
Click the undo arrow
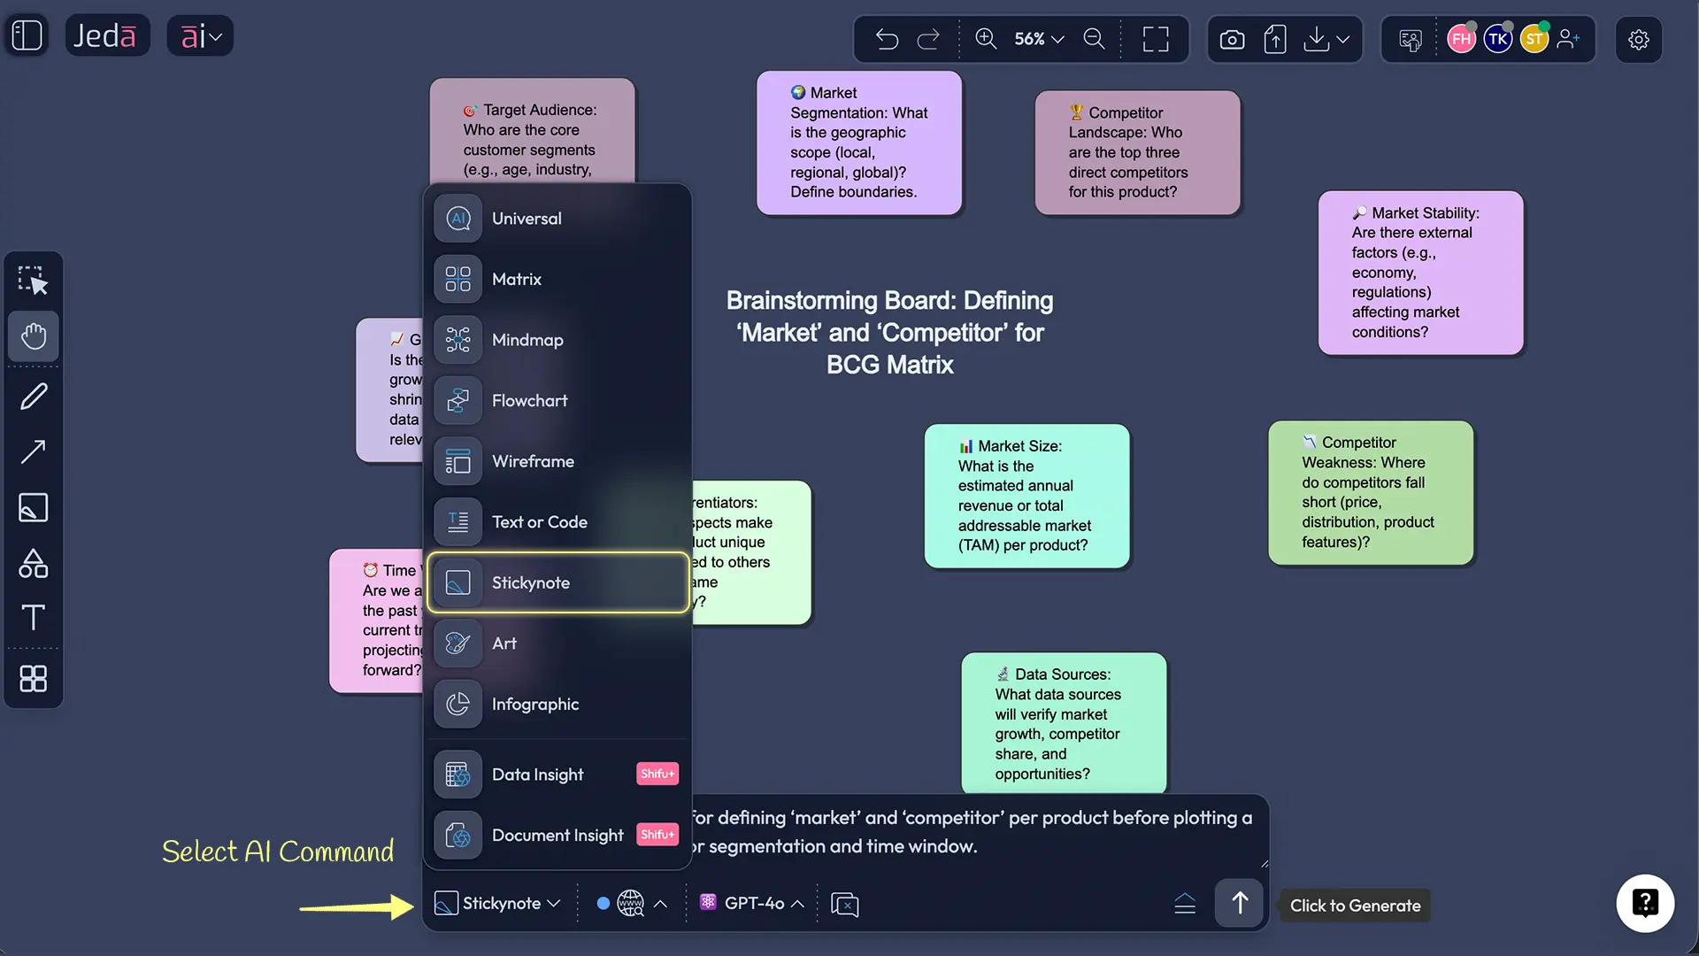(887, 39)
